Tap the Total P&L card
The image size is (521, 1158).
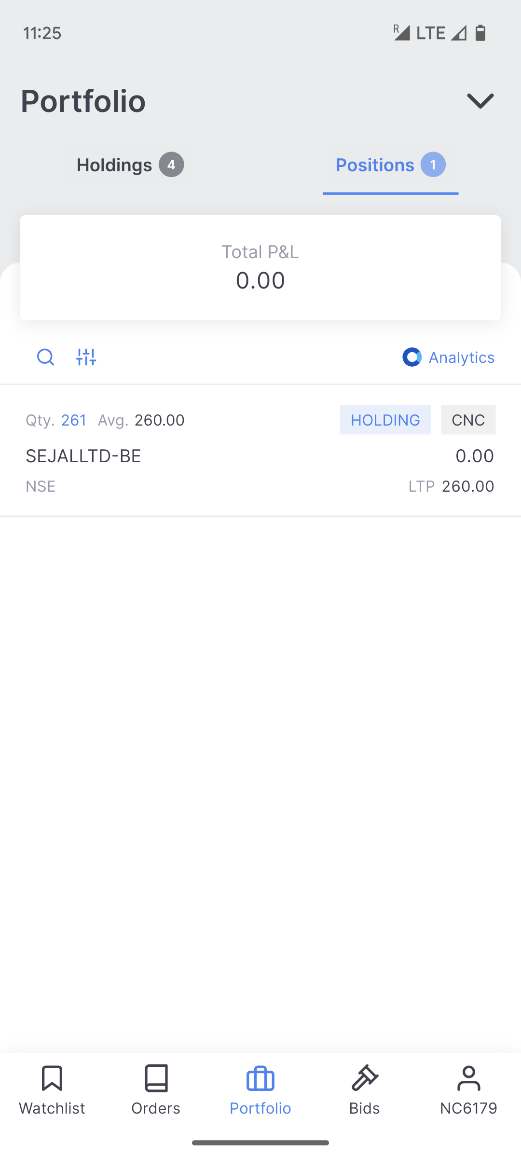tap(260, 268)
